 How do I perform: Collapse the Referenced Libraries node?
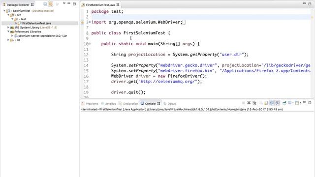8,31
